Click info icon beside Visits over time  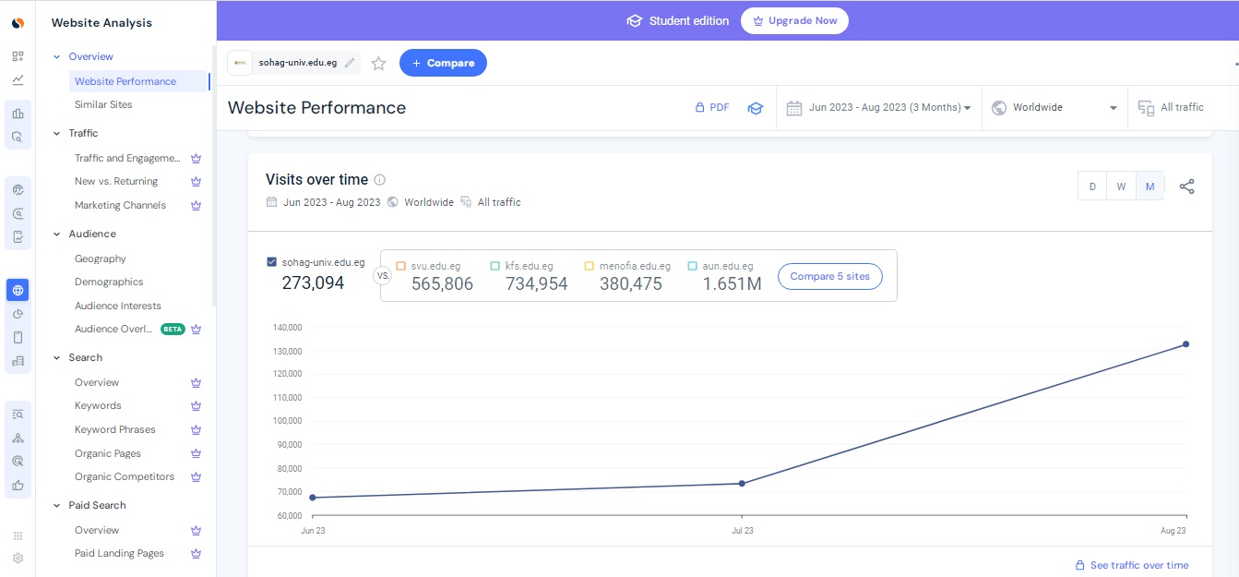click(x=379, y=180)
